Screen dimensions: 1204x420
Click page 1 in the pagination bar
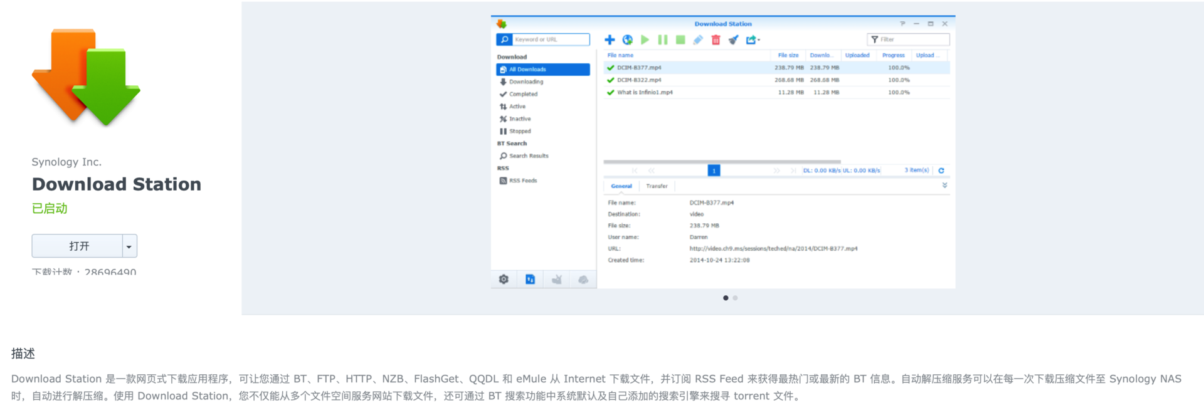pyautogui.click(x=714, y=171)
